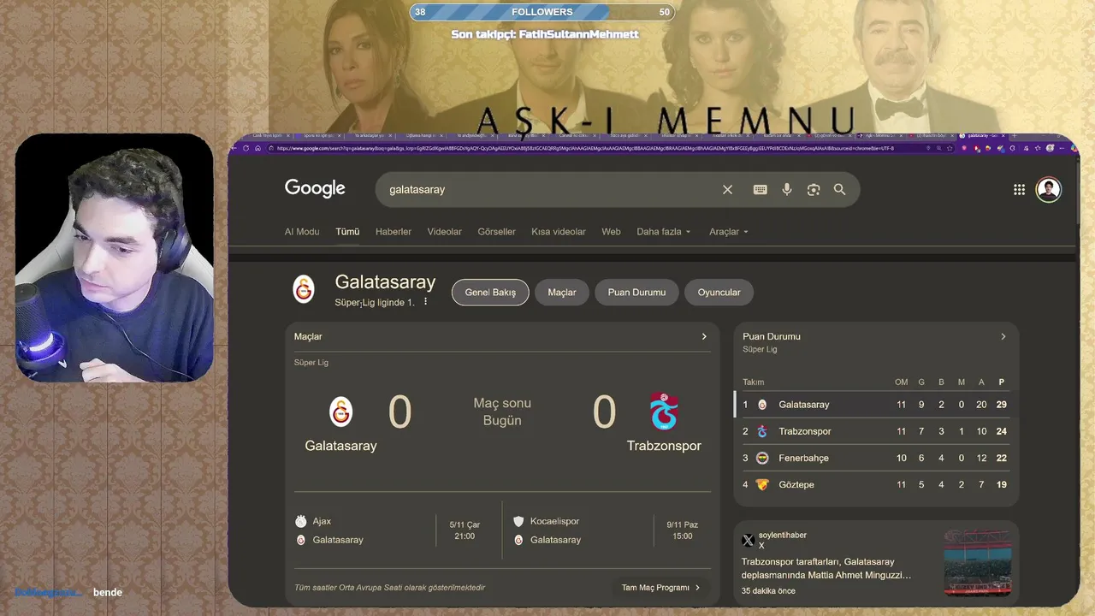Switch to the Videolar tab

[444, 232]
